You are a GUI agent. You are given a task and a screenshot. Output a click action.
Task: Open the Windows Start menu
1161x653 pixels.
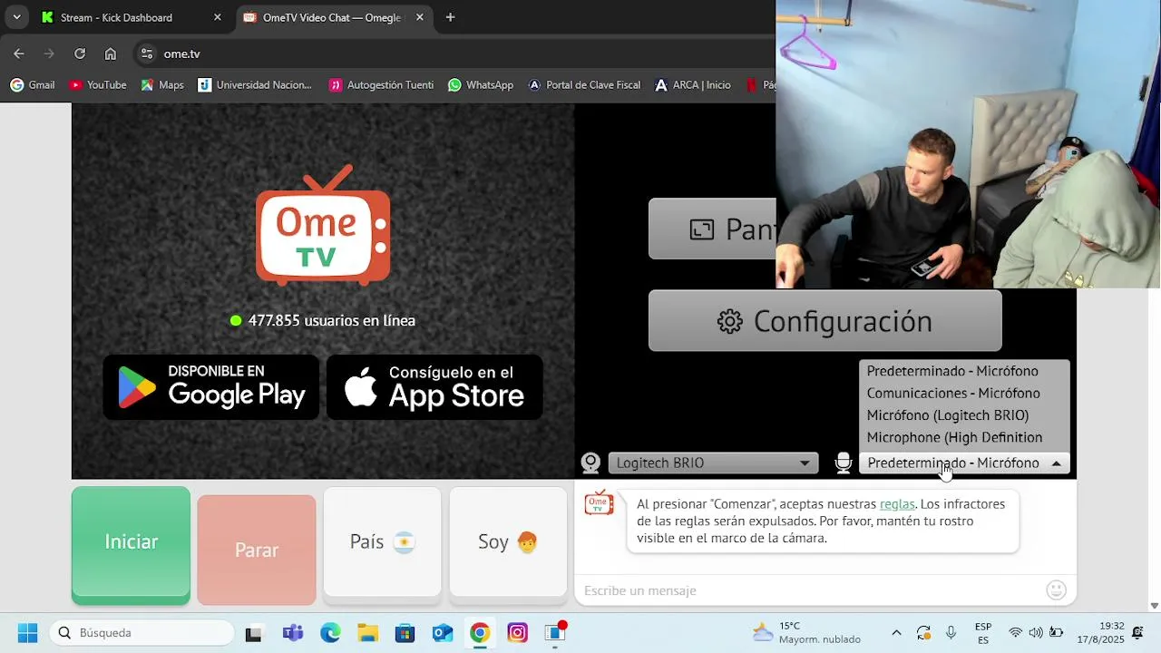[x=28, y=633]
